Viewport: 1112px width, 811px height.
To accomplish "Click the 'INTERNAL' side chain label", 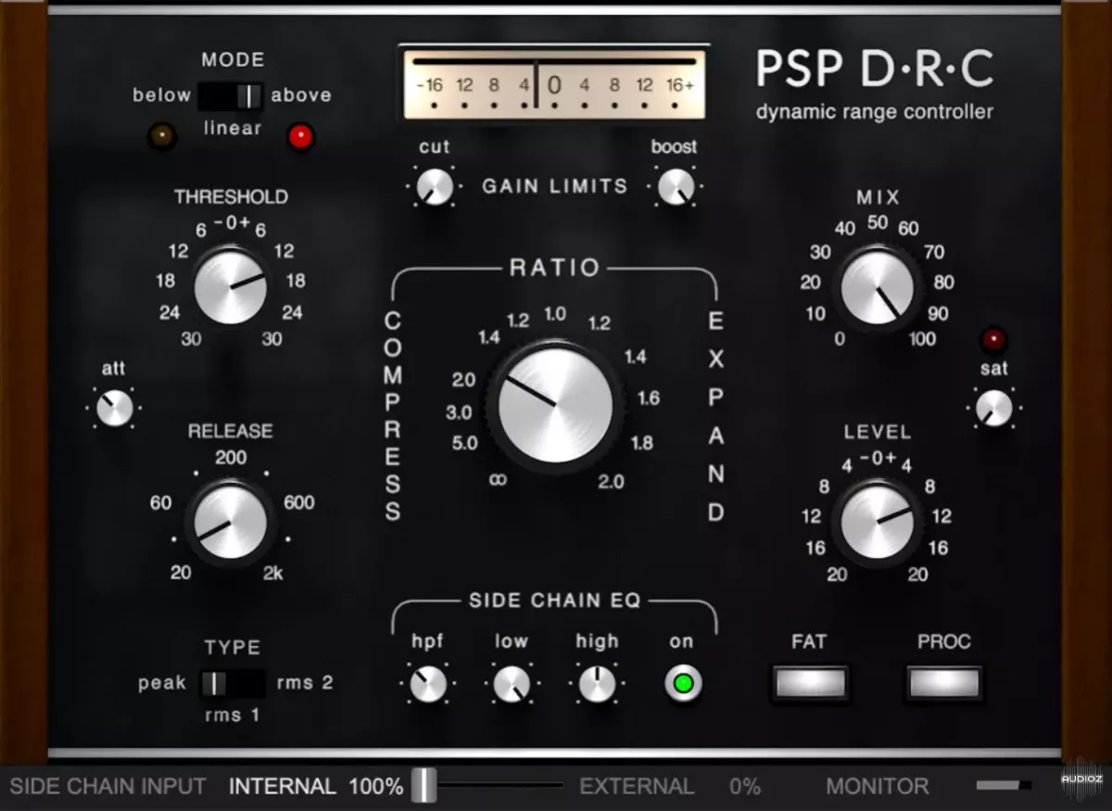I will [x=283, y=787].
